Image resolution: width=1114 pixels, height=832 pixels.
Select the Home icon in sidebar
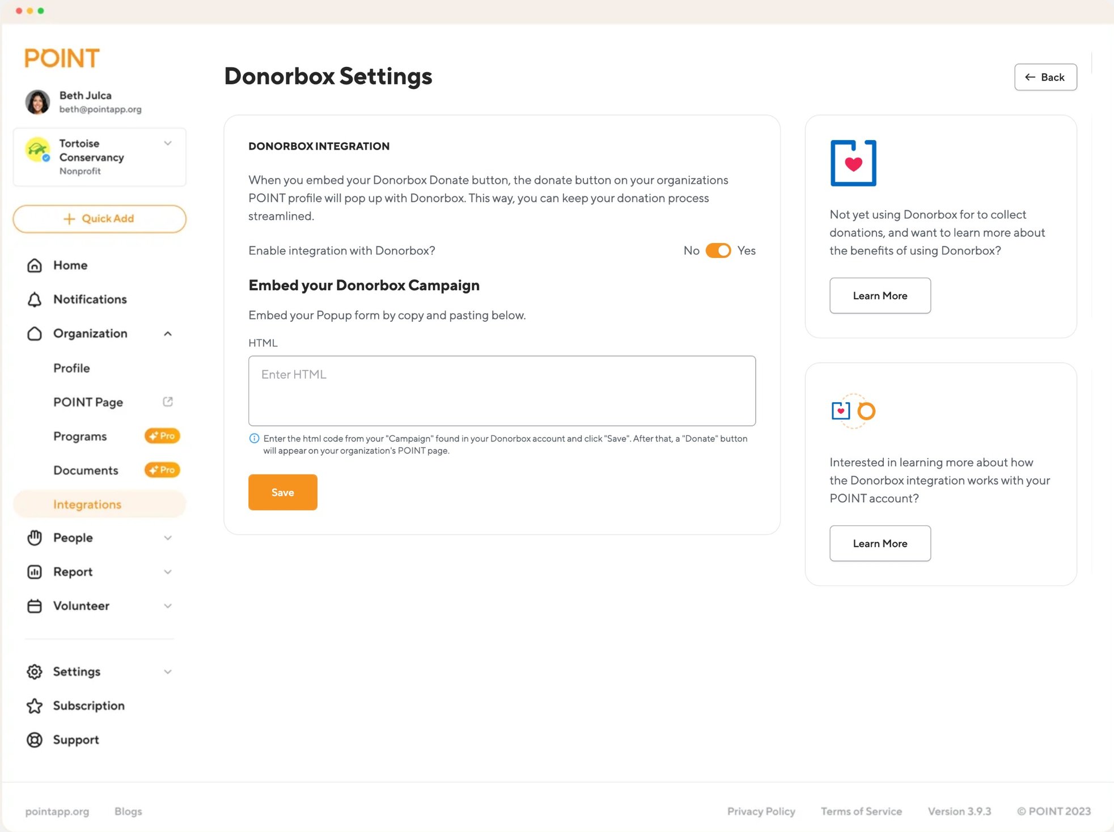click(34, 265)
